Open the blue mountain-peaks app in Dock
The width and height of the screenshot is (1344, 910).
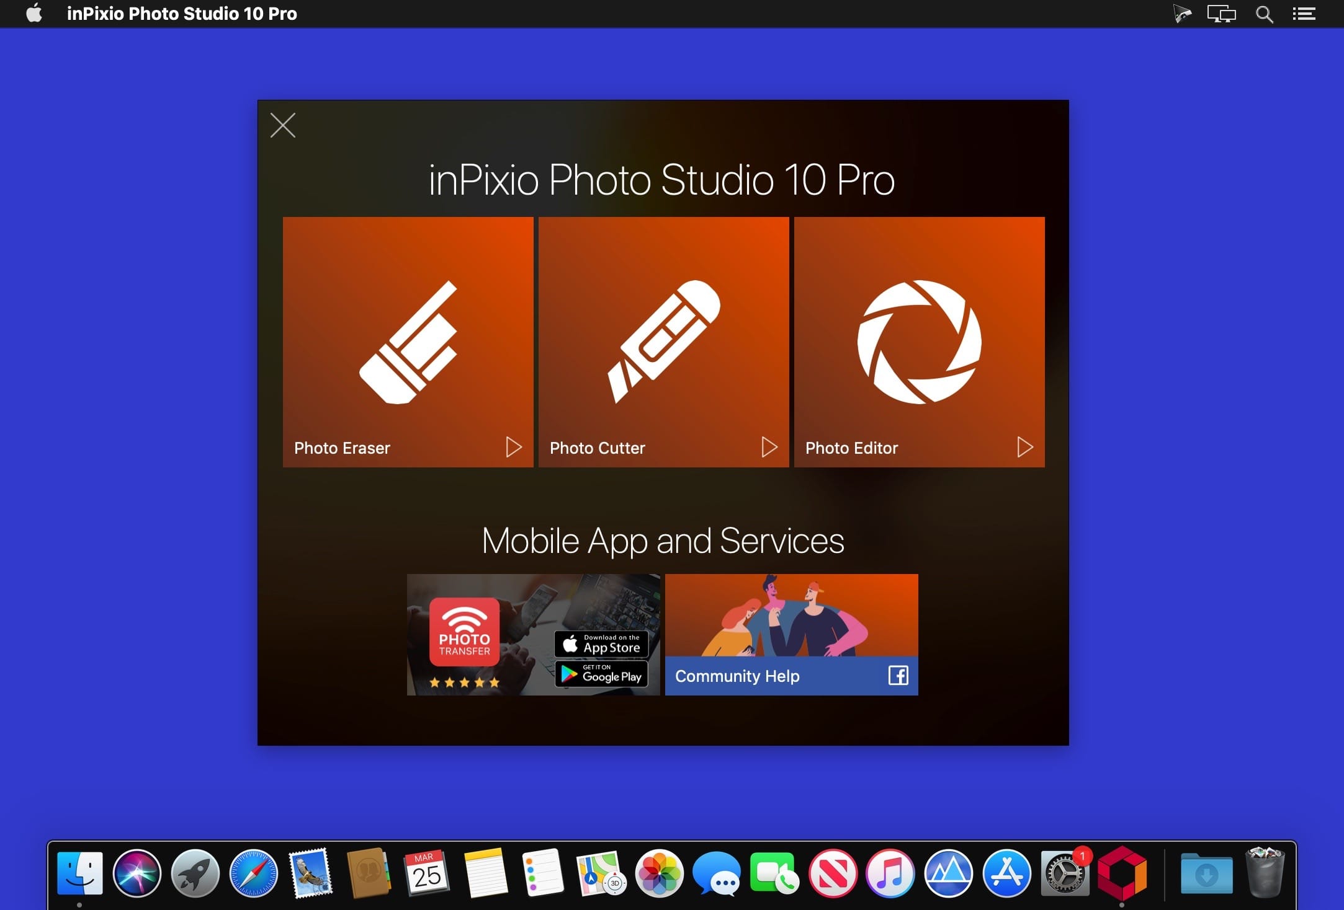(x=949, y=873)
